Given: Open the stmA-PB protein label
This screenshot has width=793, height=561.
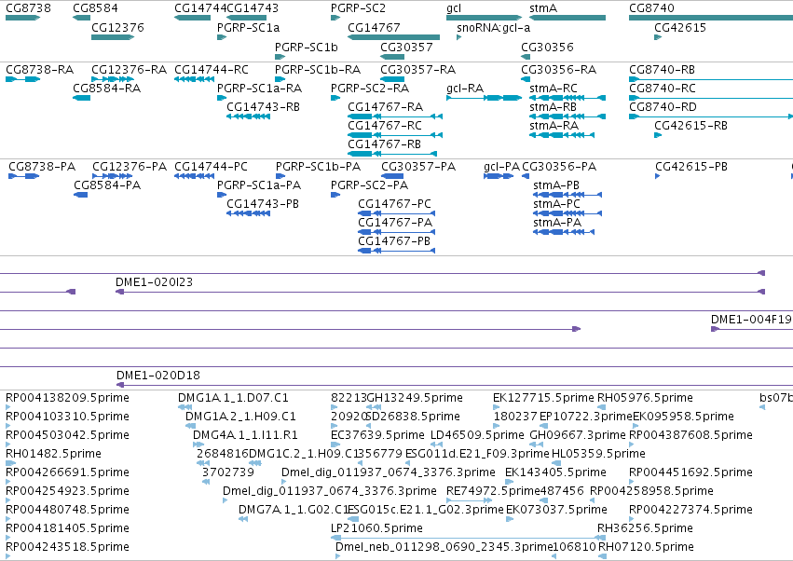Looking at the screenshot, I should coord(556,185).
